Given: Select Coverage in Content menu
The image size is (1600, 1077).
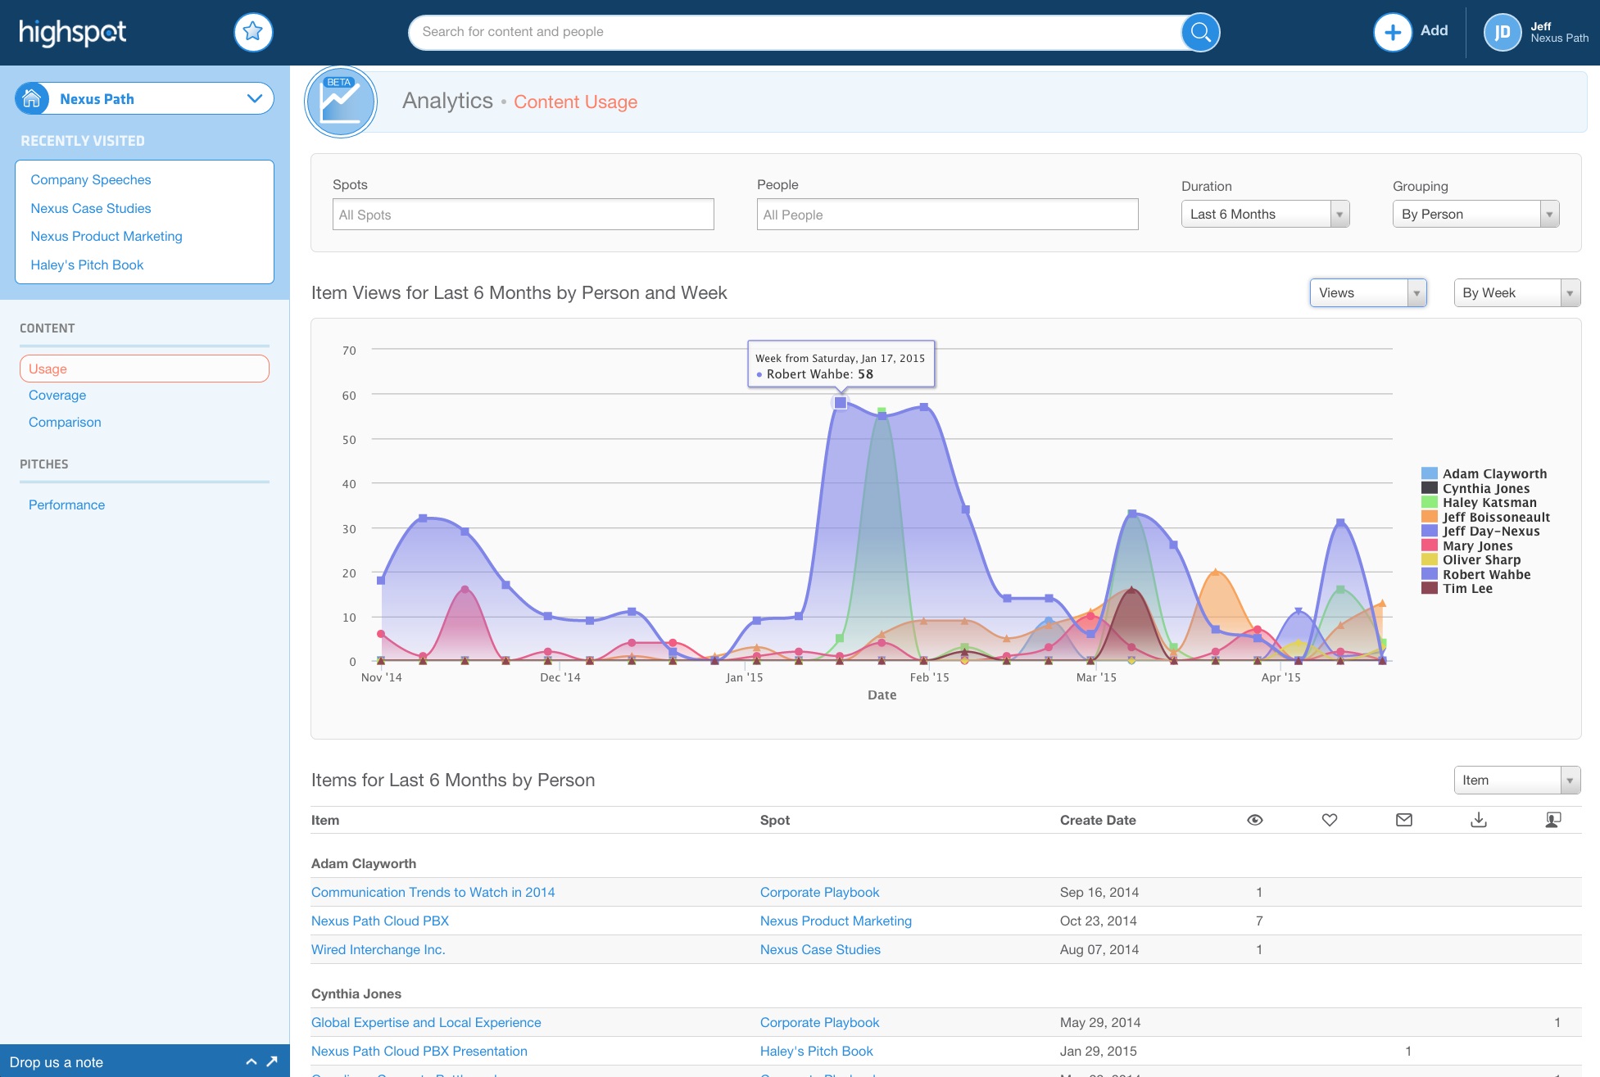Looking at the screenshot, I should pyautogui.click(x=57, y=395).
